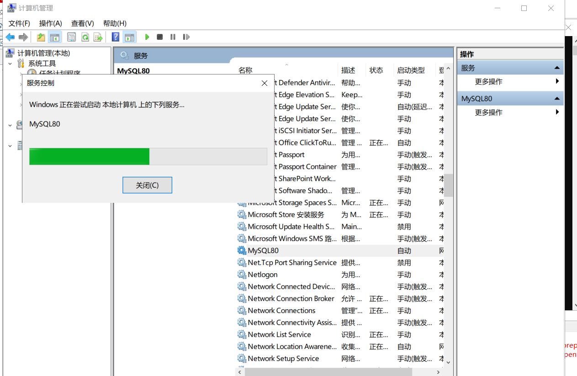Click the 操作 actions pane title
The width and height of the screenshot is (577, 376).
467,54
